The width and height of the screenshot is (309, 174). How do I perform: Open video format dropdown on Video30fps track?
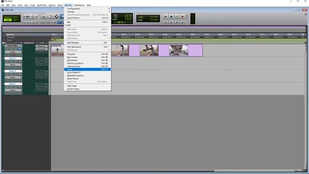[x=42, y=46]
